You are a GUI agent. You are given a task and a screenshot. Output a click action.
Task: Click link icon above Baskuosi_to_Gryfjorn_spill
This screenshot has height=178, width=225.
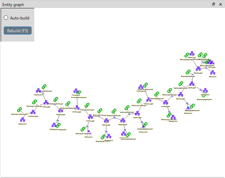click(x=170, y=91)
